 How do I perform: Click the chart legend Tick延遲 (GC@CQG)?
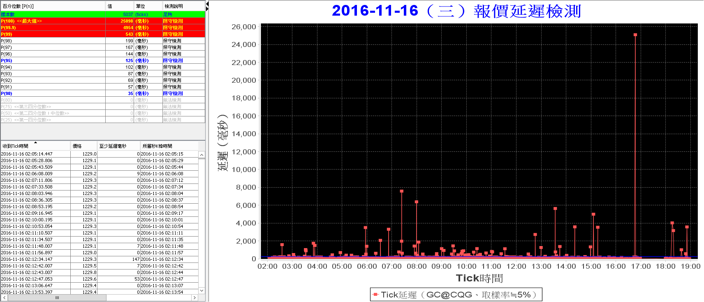[456, 295]
